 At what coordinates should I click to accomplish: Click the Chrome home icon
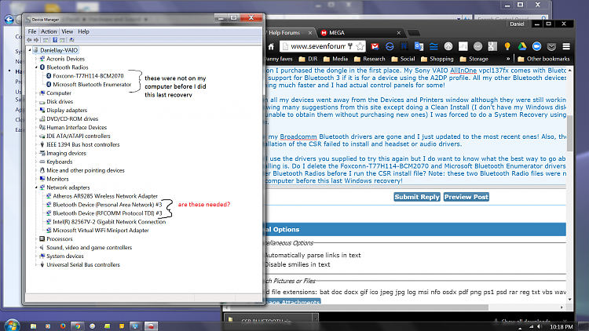click(271, 46)
